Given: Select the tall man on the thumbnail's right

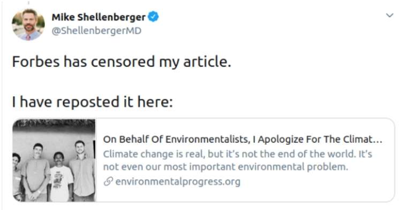Looking at the screenshot, I should 81,171.
